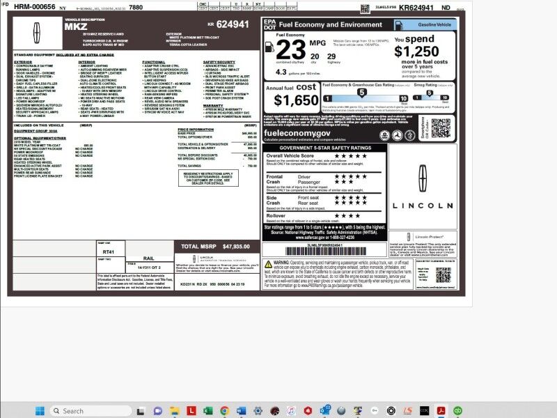Viewport: 557px width, 418px height.
Task: Open Microsoft Word from the taskbar
Action: point(241,410)
